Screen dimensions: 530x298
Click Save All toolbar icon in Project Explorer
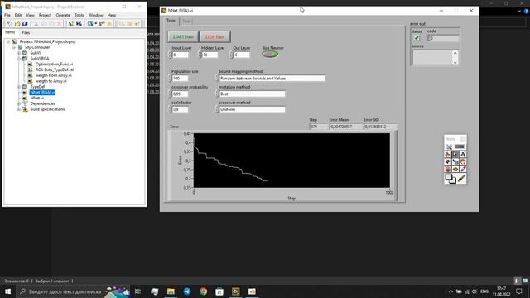25,24
